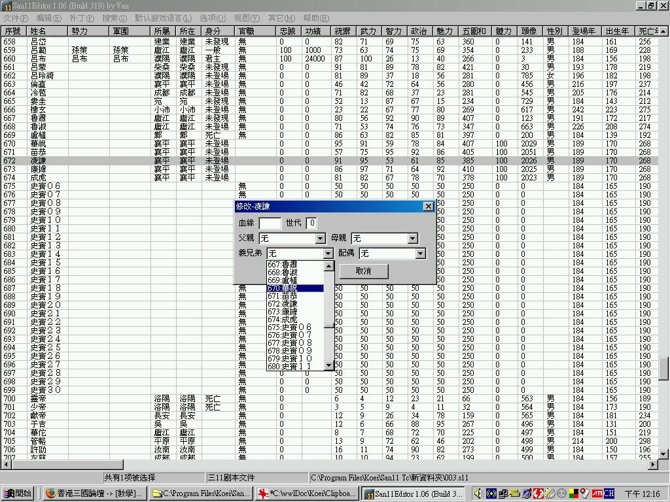Click the dropdown list's scroll-down arrow

(x=329, y=365)
